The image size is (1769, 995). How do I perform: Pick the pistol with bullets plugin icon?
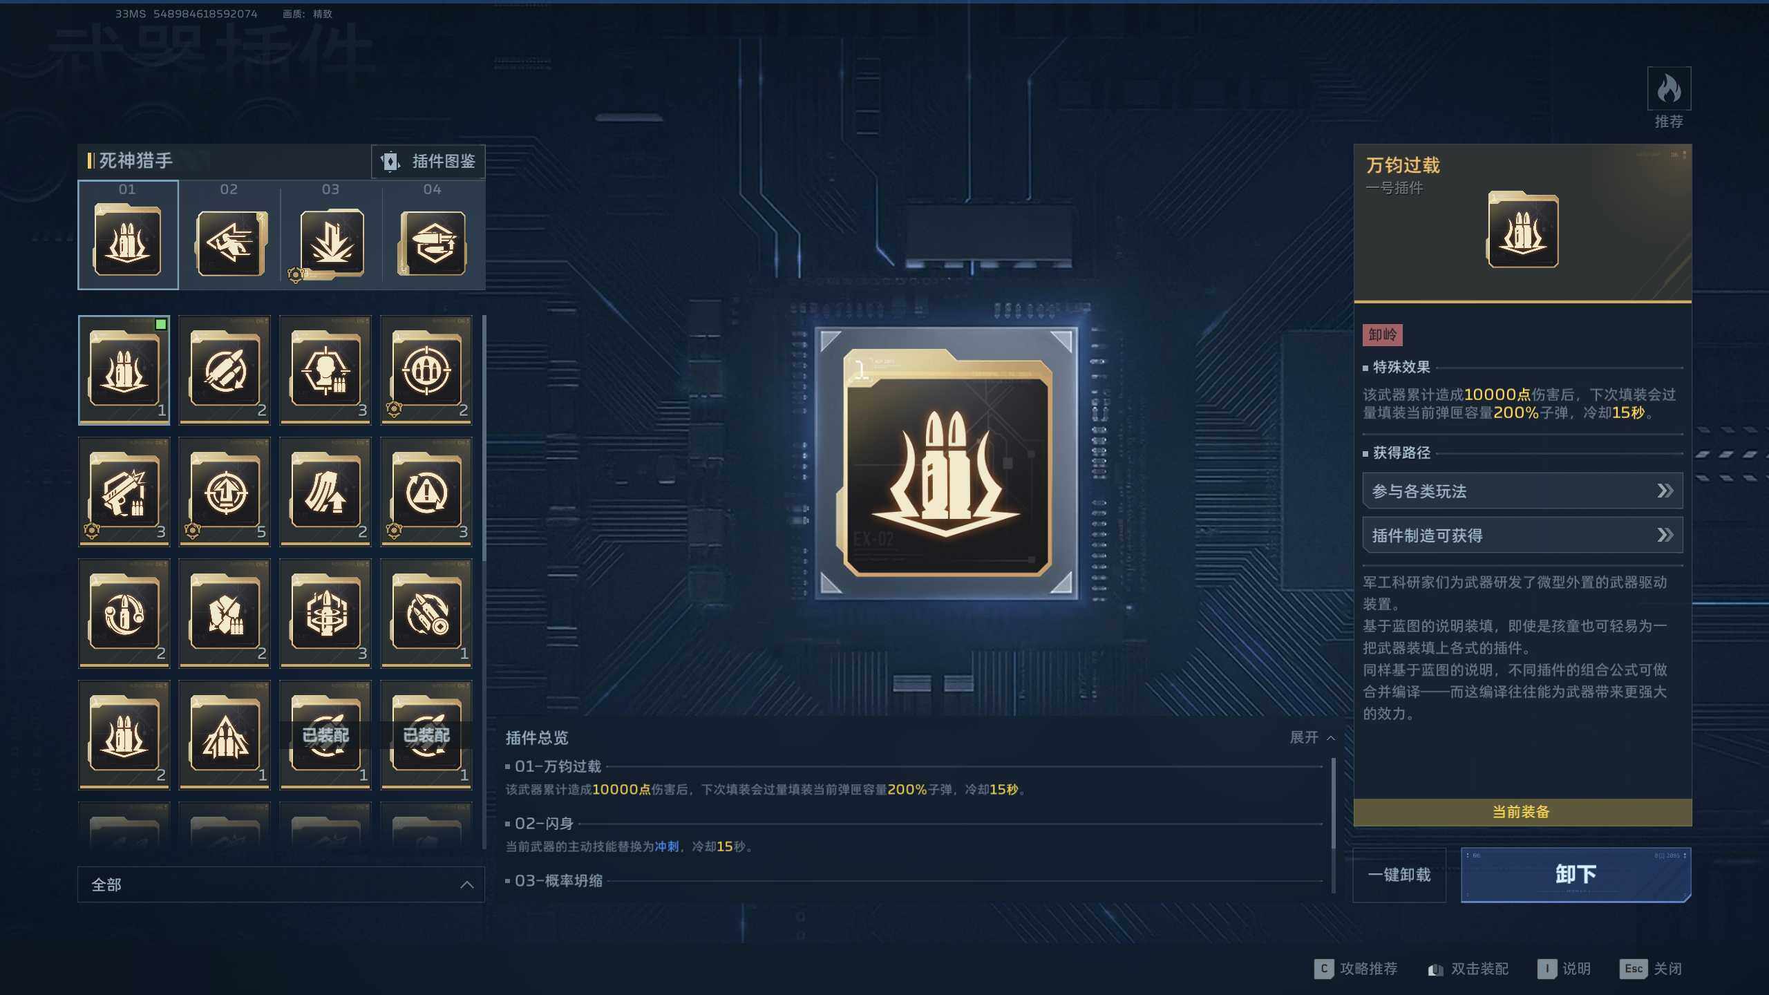coord(124,491)
